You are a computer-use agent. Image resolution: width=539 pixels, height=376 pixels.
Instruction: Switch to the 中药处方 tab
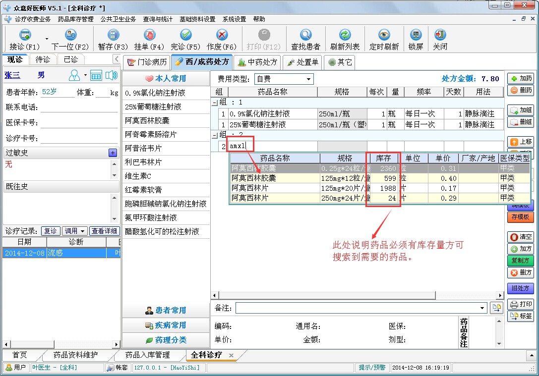257,62
